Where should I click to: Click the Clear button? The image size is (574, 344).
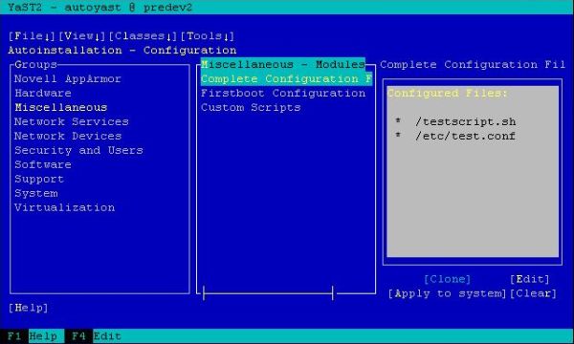pos(533,293)
